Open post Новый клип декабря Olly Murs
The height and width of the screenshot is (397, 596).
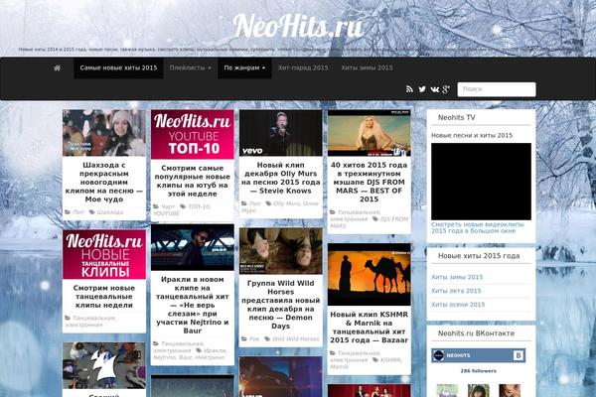pyautogui.click(x=280, y=178)
